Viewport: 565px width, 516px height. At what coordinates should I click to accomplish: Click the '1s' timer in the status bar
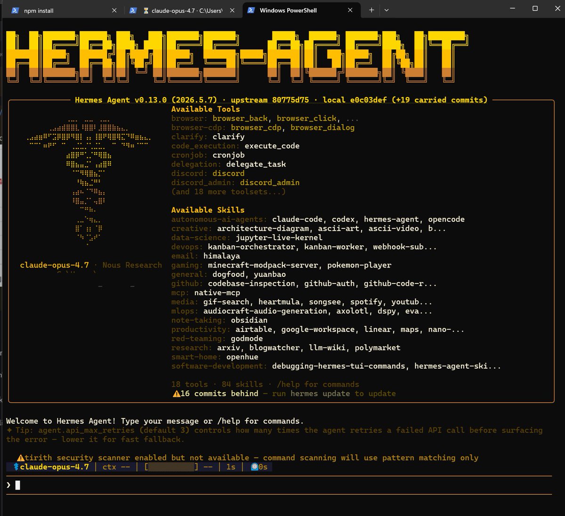click(231, 467)
